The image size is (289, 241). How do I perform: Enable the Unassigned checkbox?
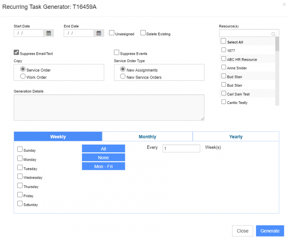(x=112, y=33)
